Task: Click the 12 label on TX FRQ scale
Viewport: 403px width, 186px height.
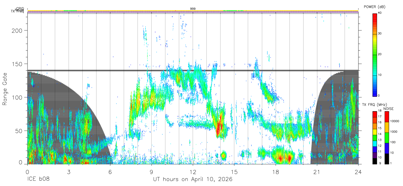Action: pos(380,146)
